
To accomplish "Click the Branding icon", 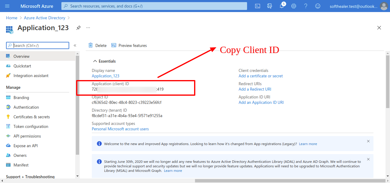I will tap(8, 98).
